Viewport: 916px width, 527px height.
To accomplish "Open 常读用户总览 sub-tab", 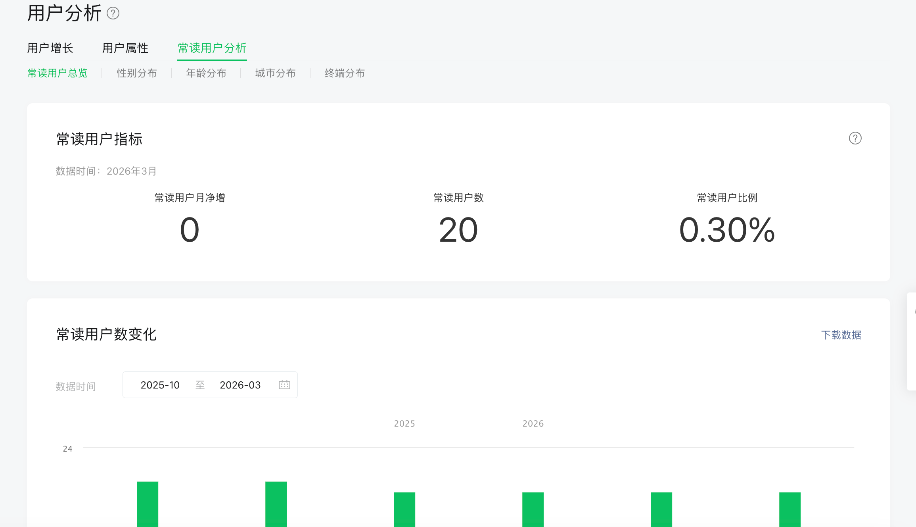I will tap(57, 73).
